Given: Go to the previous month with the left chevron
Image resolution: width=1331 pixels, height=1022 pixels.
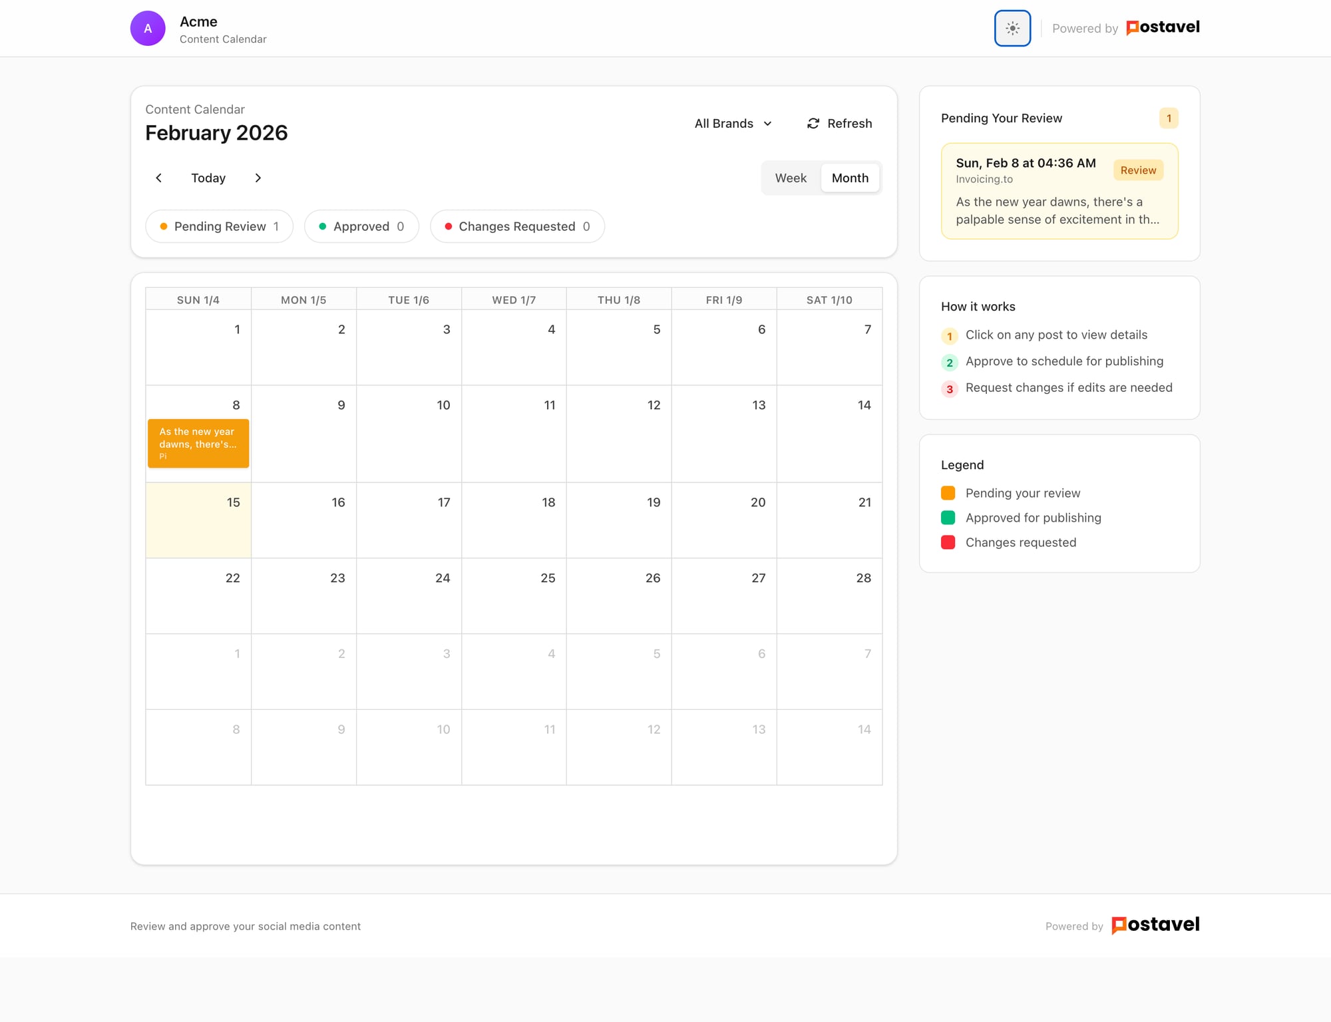Looking at the screenshot, I should [158, 178].
